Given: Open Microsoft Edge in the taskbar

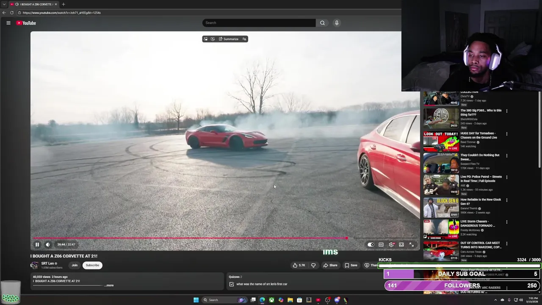Looking at the screenshot, I should pyautogui.click(x=262, y=300).
